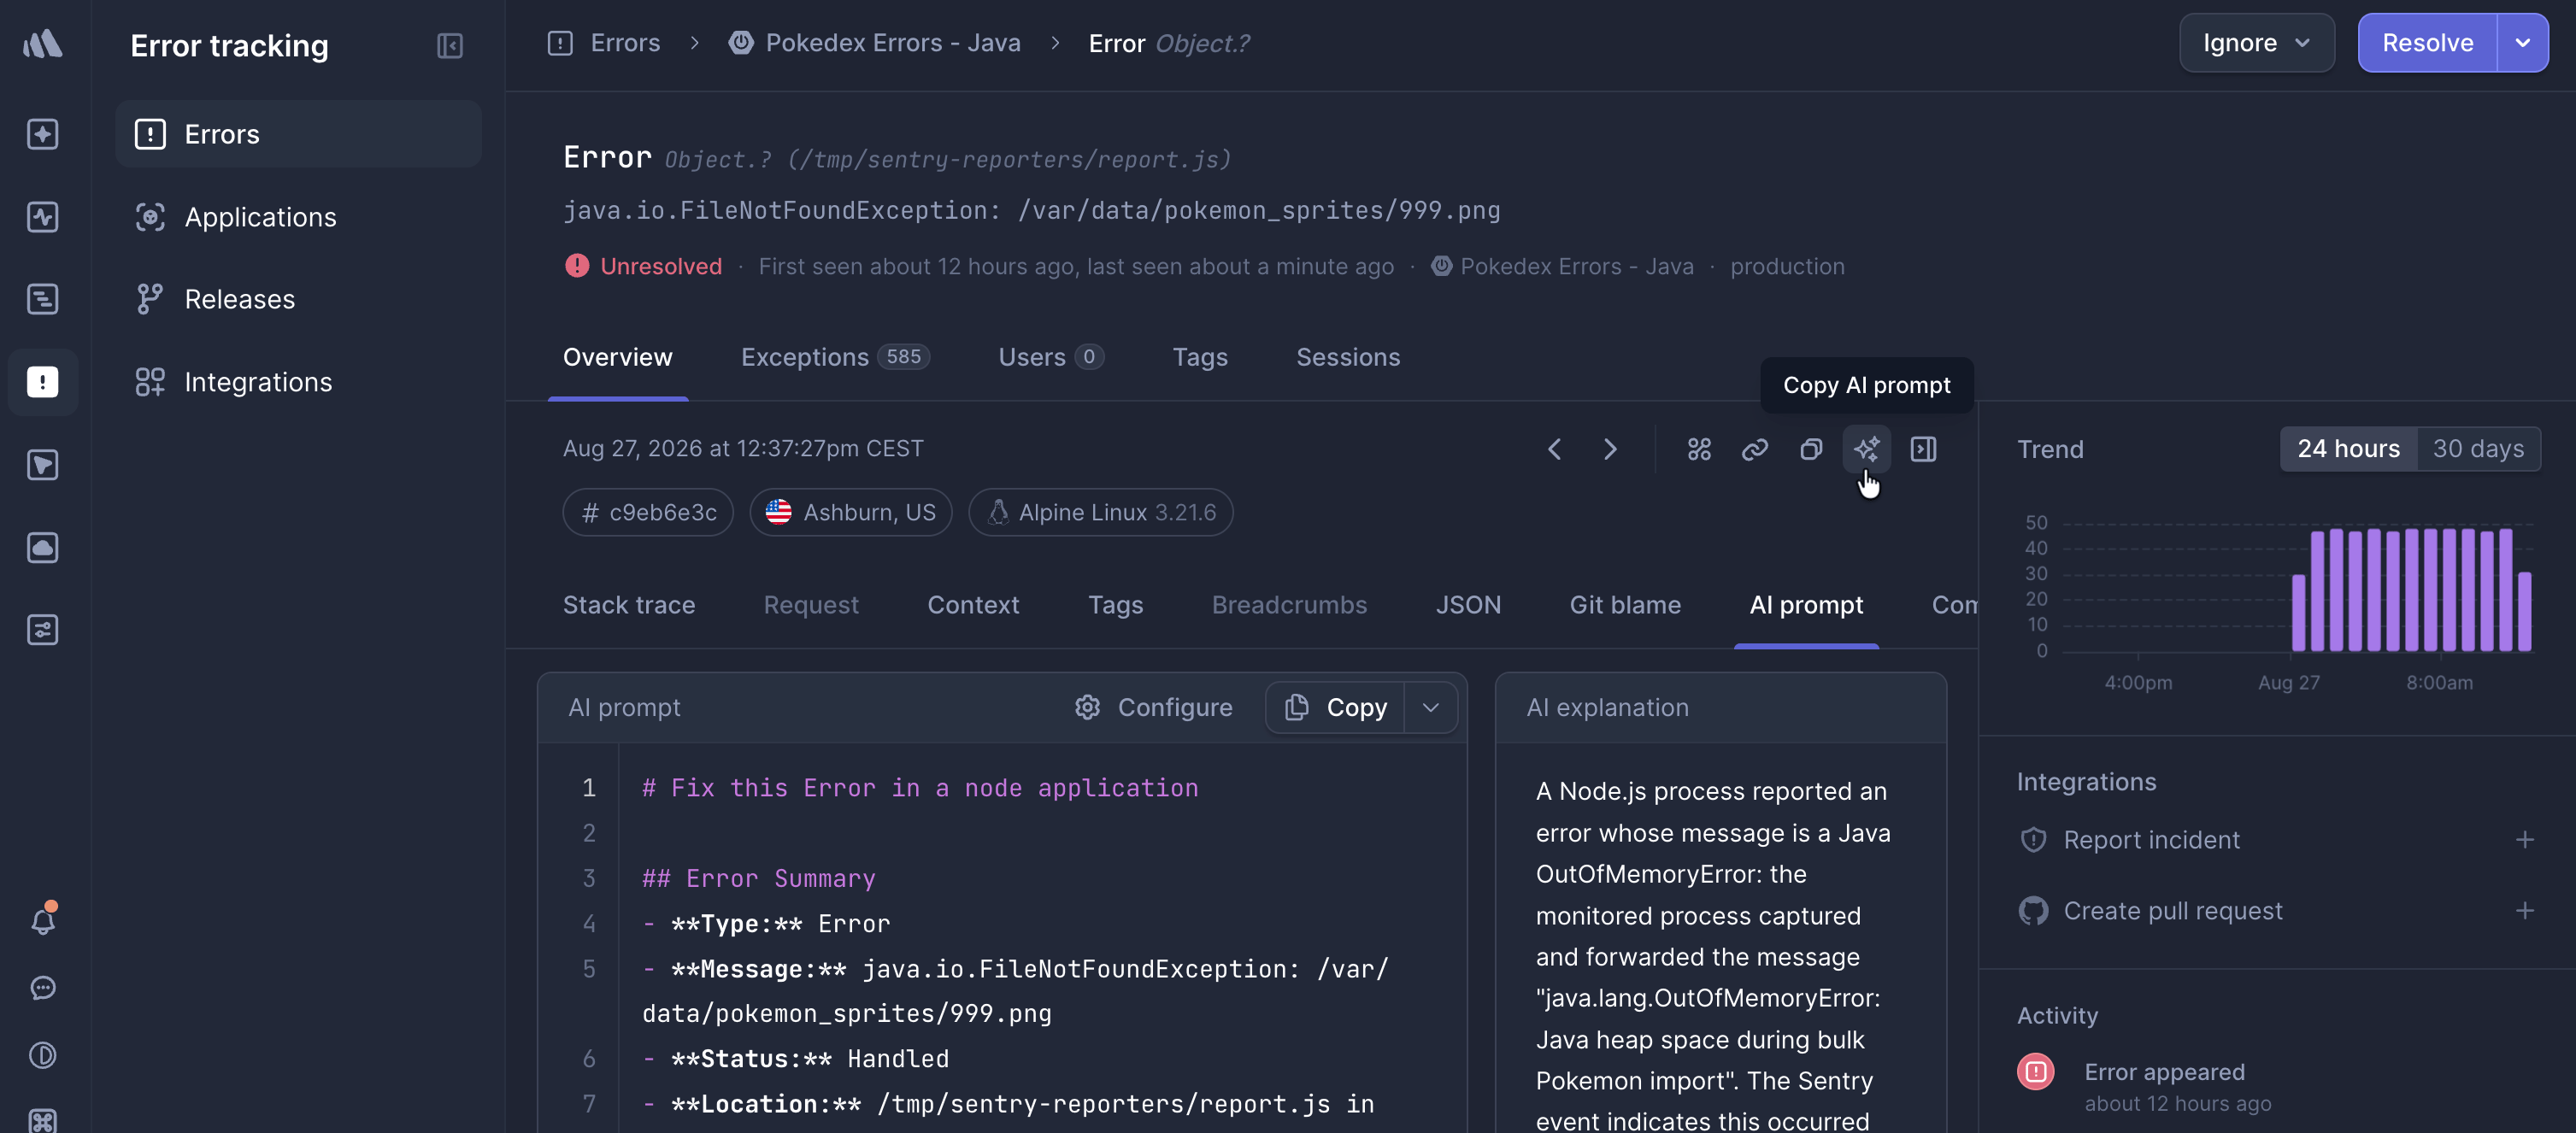Open chat feedback bubble icon
2576x1133 pixels.
42,988
